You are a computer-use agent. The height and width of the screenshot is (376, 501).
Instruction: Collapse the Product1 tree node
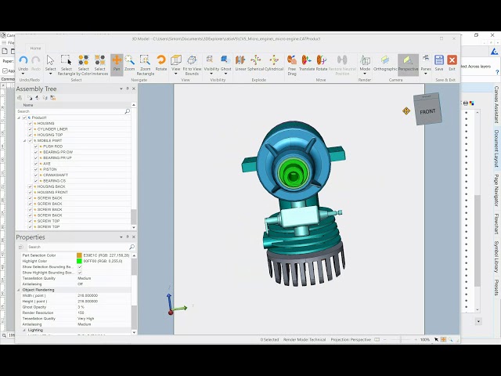[19, 117]
